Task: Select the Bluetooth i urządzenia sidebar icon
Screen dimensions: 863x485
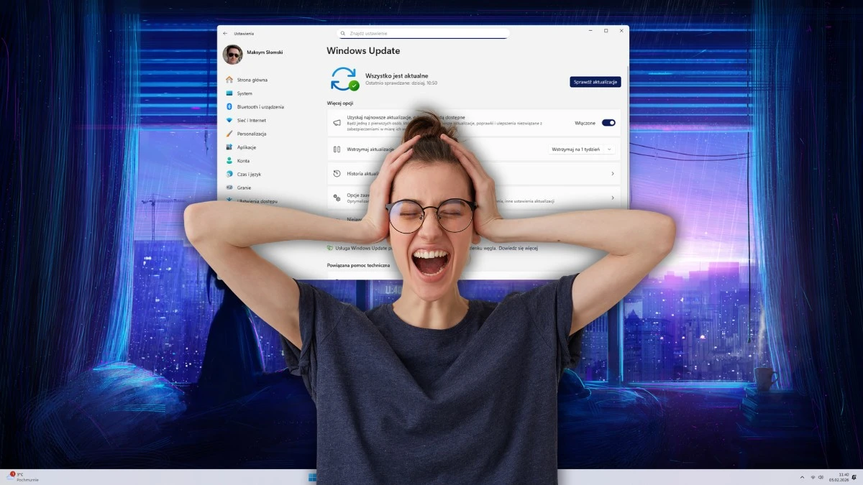Action: coord(229,106)
